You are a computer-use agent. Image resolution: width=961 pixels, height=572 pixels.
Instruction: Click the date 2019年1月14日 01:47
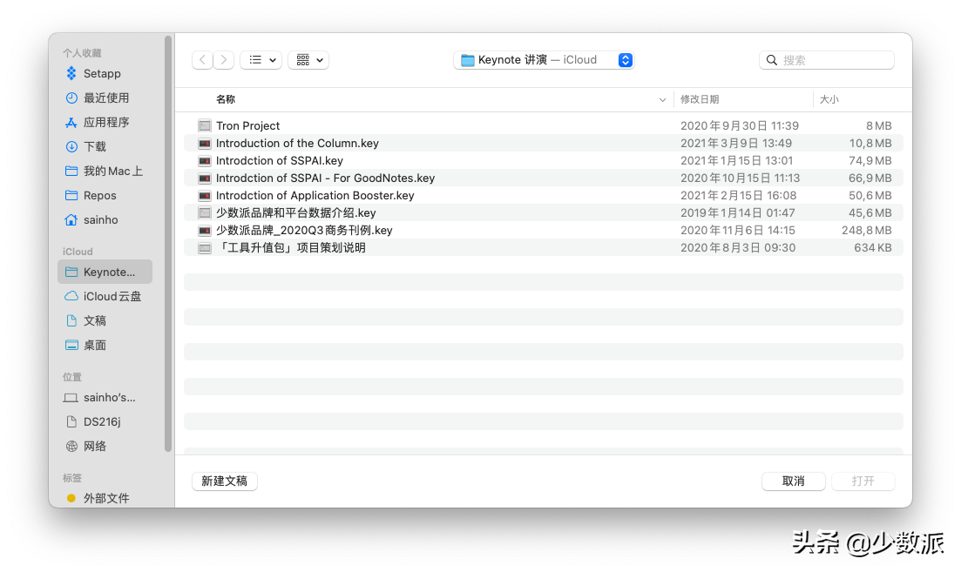[x=737, y=213]
